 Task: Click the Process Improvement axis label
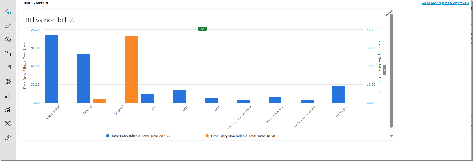pos(239,117)
